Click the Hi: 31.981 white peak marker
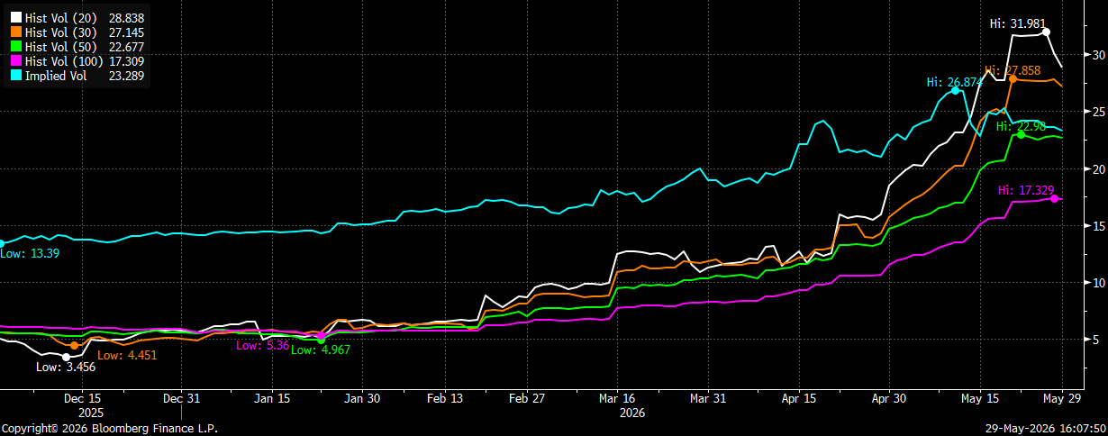This screenshot has width=1108, height=436. [x=1046, y=32]
